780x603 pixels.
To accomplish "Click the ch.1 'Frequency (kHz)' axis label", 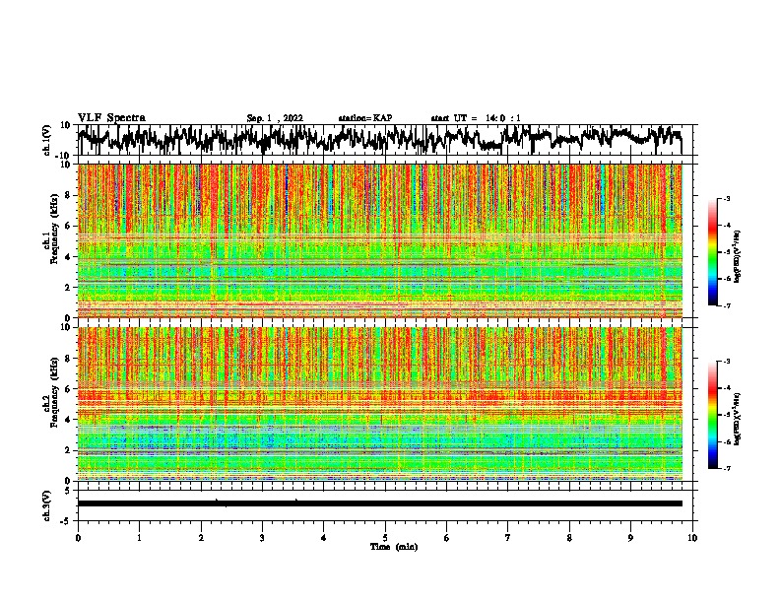I will tap(54, 229).
